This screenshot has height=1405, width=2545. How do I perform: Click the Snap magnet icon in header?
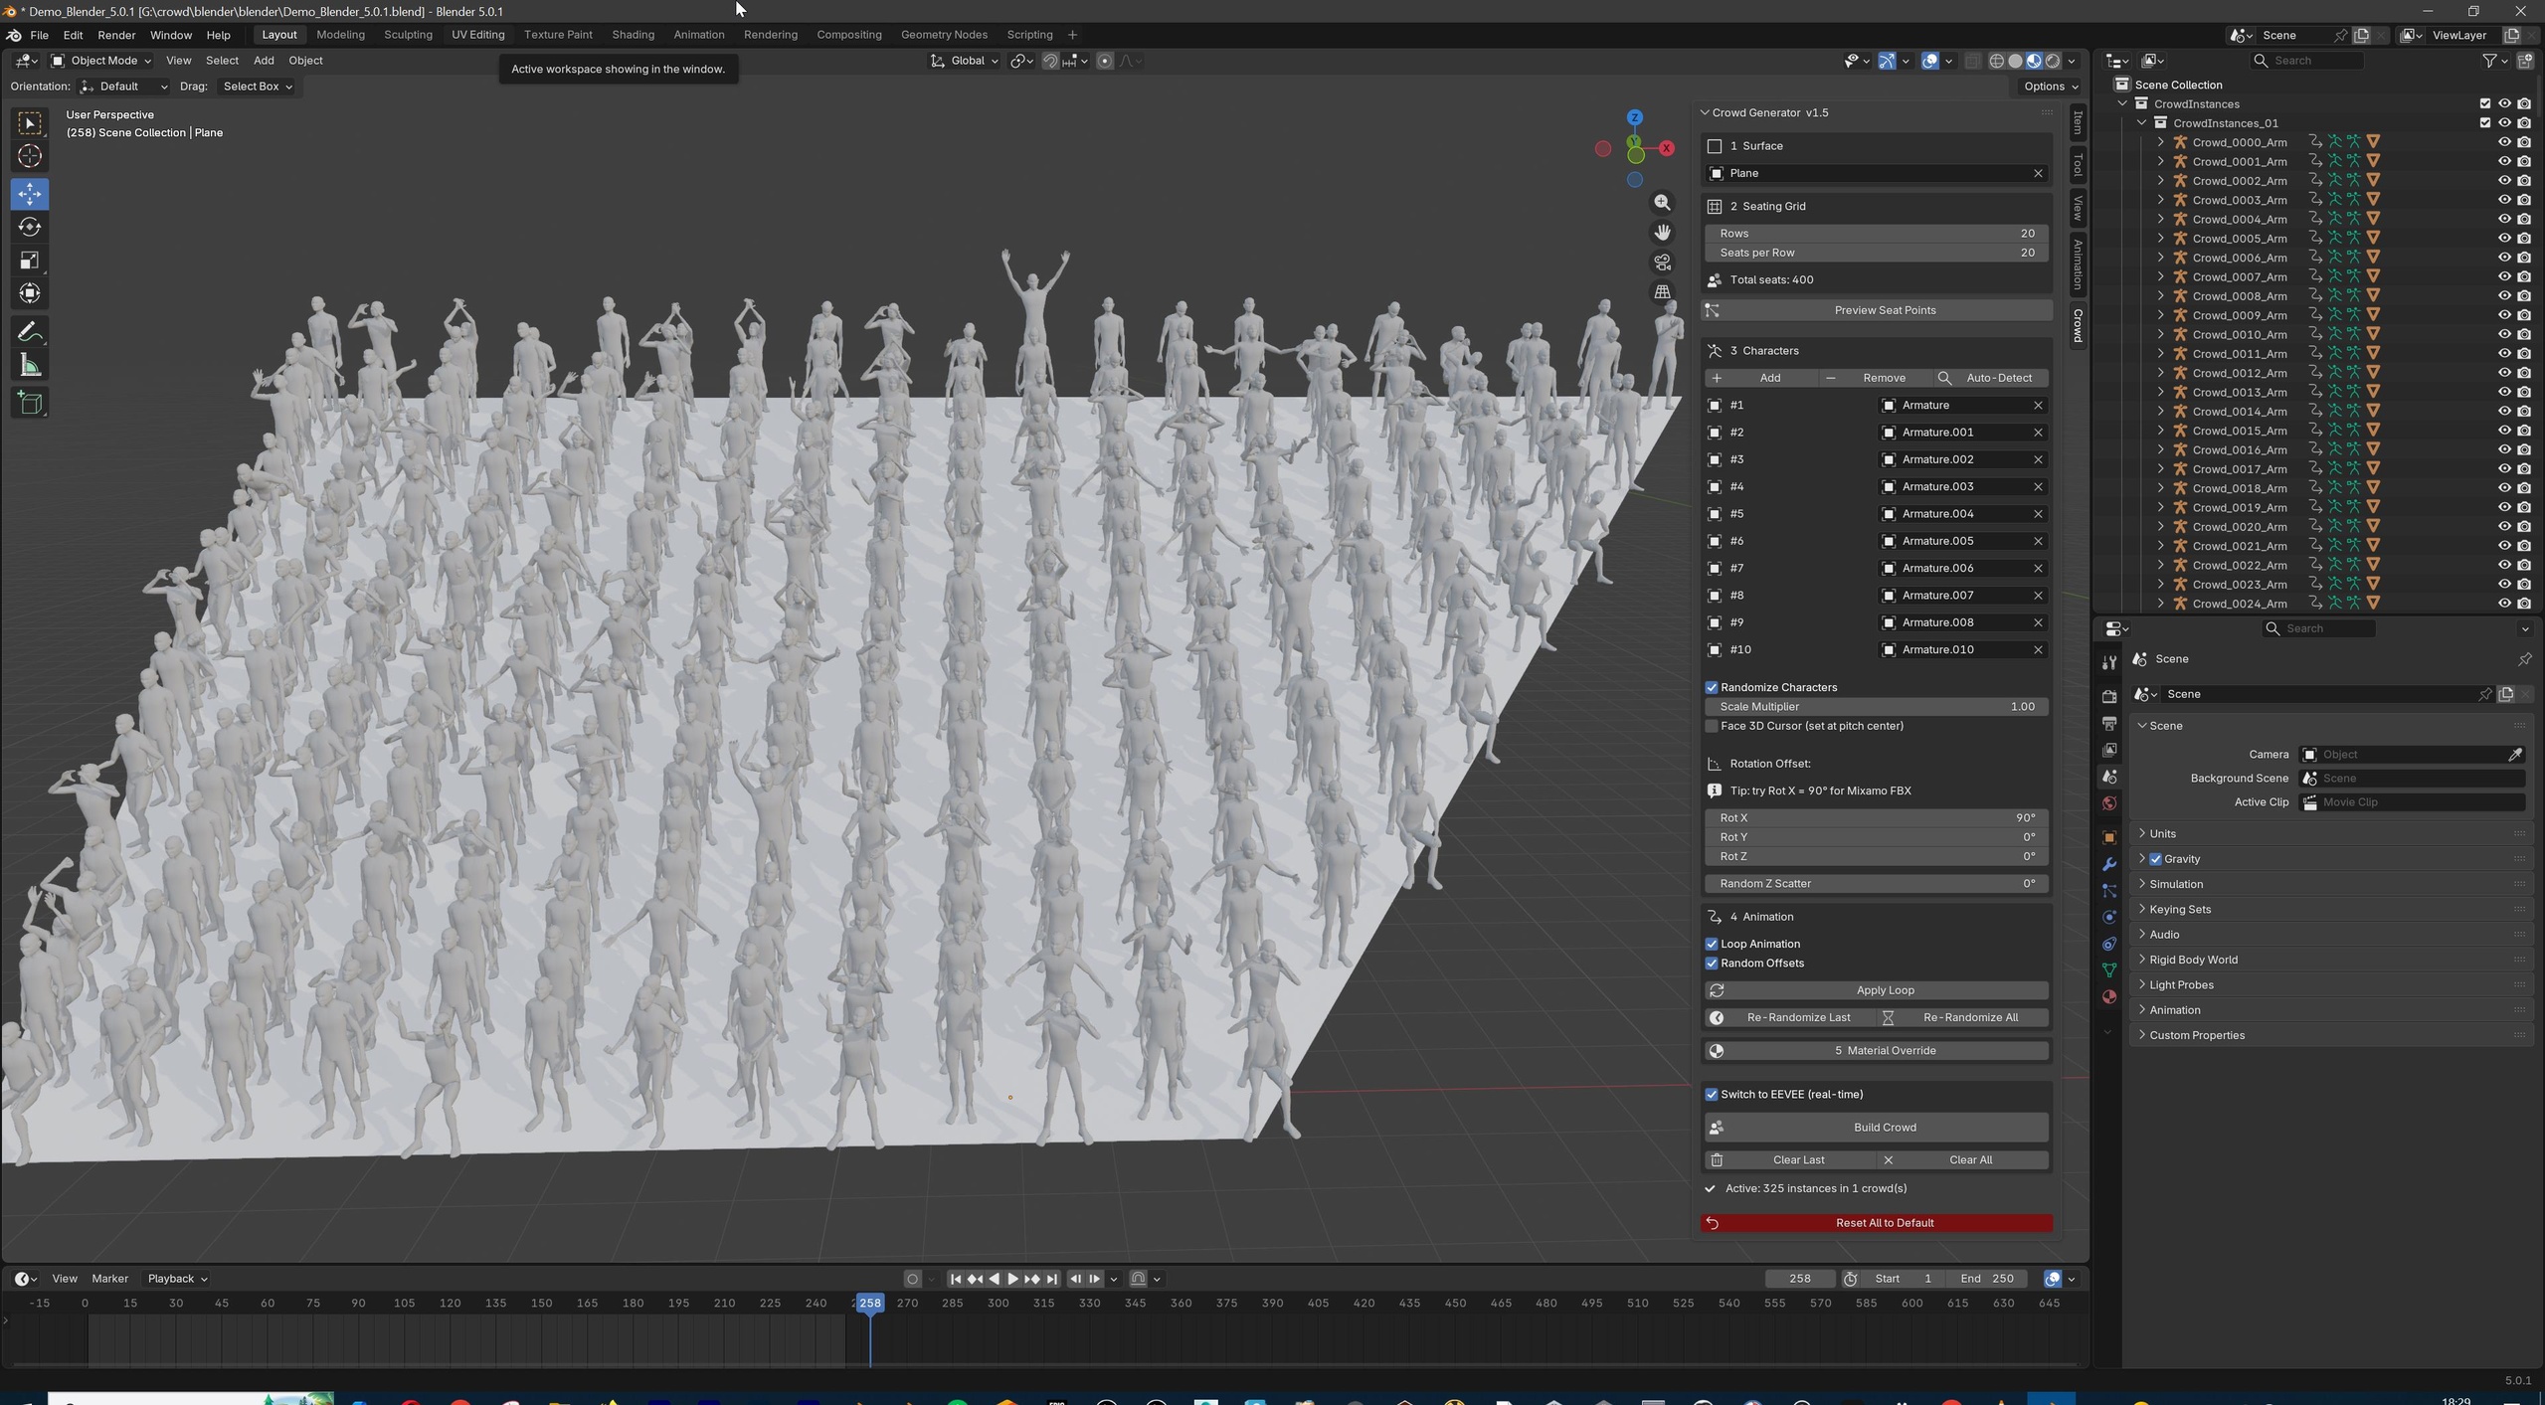pyautogui.click(x=1050, y=61)
